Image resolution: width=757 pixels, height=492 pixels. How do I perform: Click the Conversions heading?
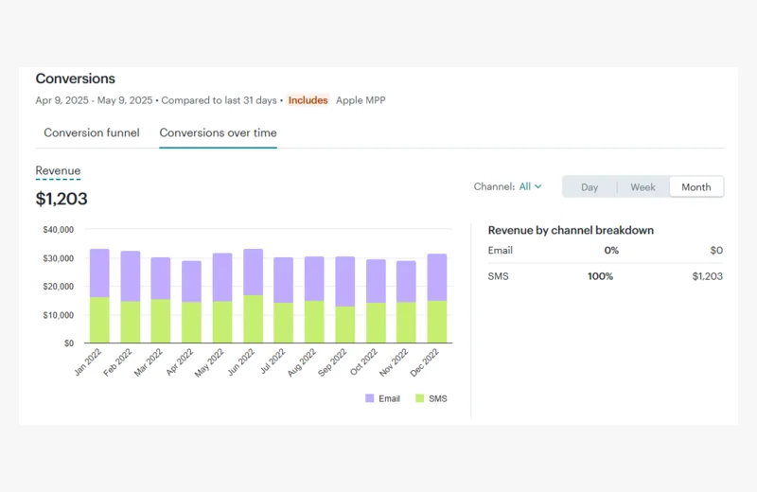(76, 79)
